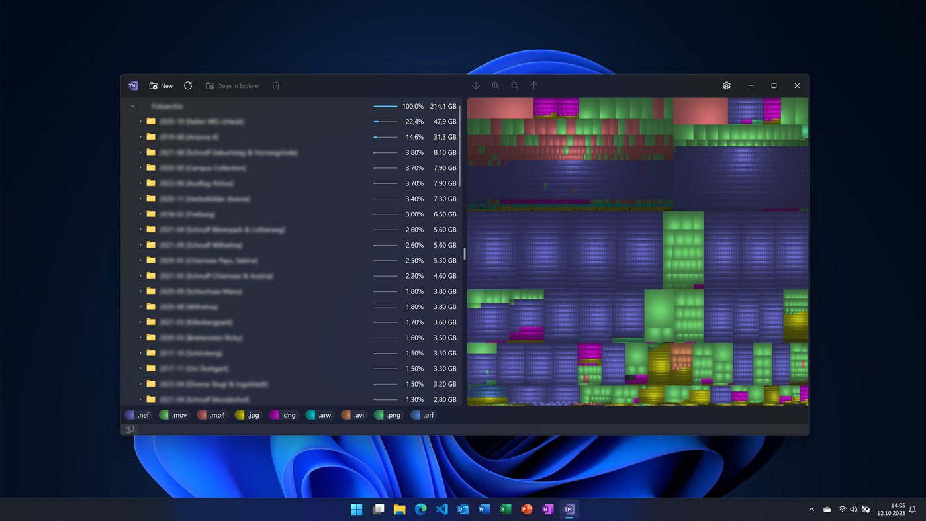Open Microsoft Edge from the taskbar

click(x=420, y=509)
